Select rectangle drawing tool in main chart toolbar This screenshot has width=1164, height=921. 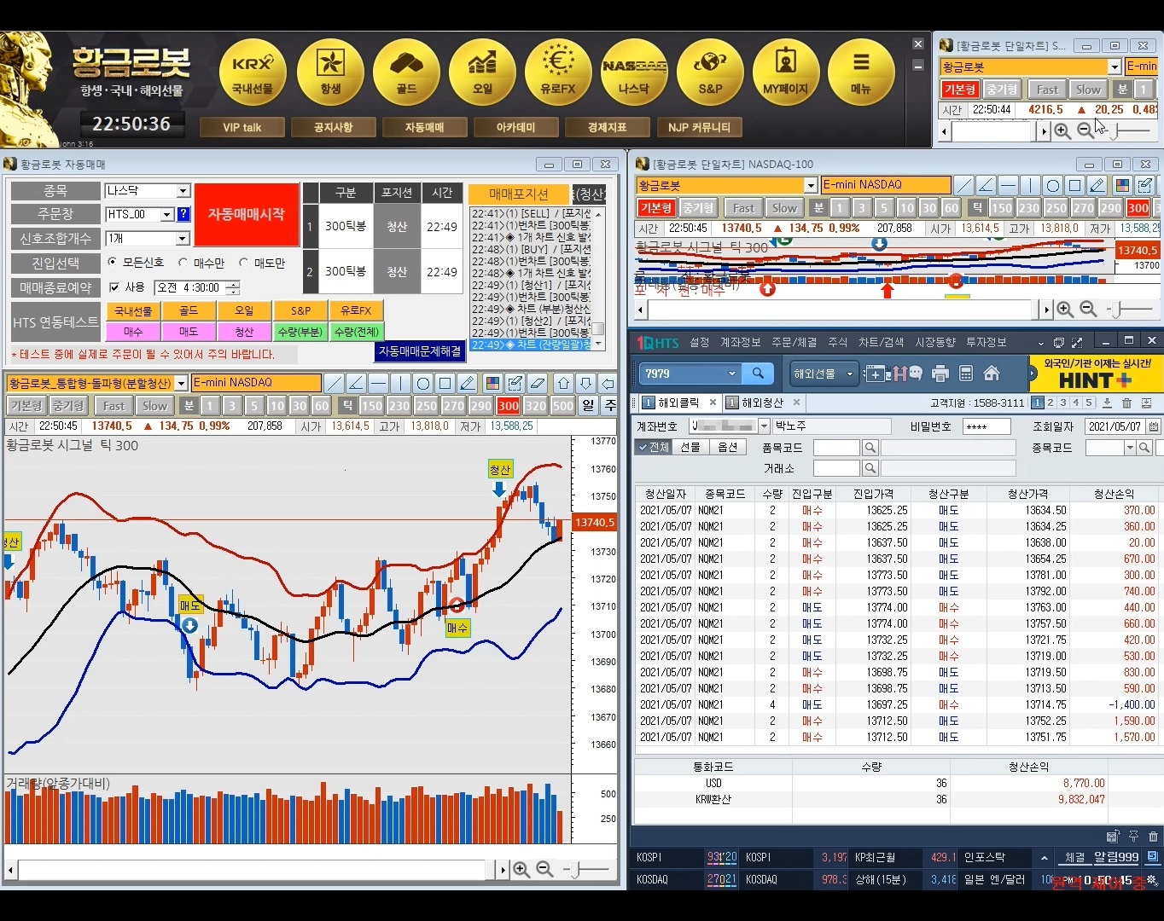pos(445,383)
